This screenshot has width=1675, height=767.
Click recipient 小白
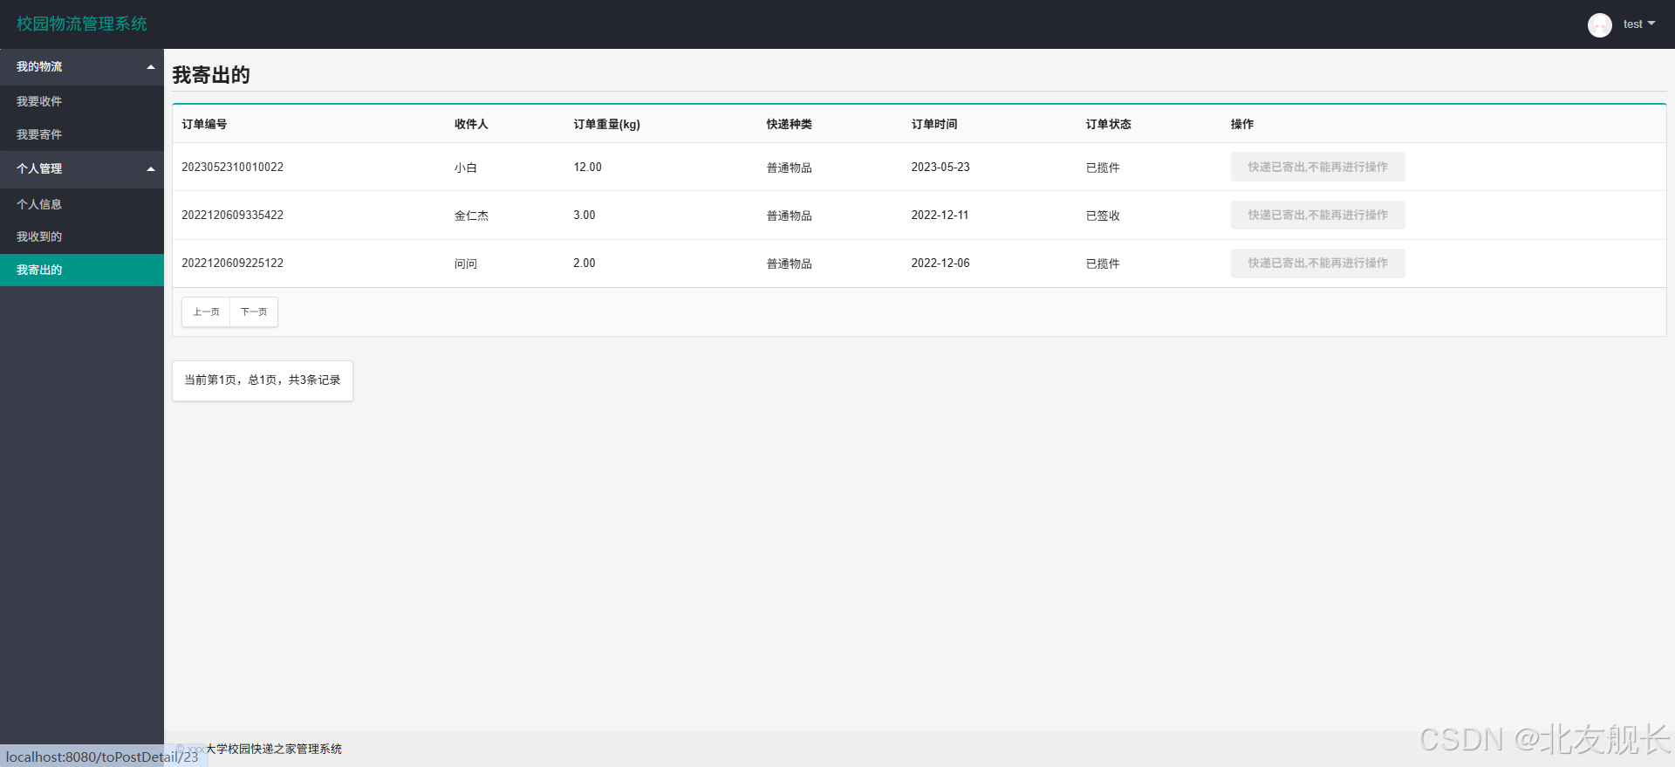coord(466,168)
